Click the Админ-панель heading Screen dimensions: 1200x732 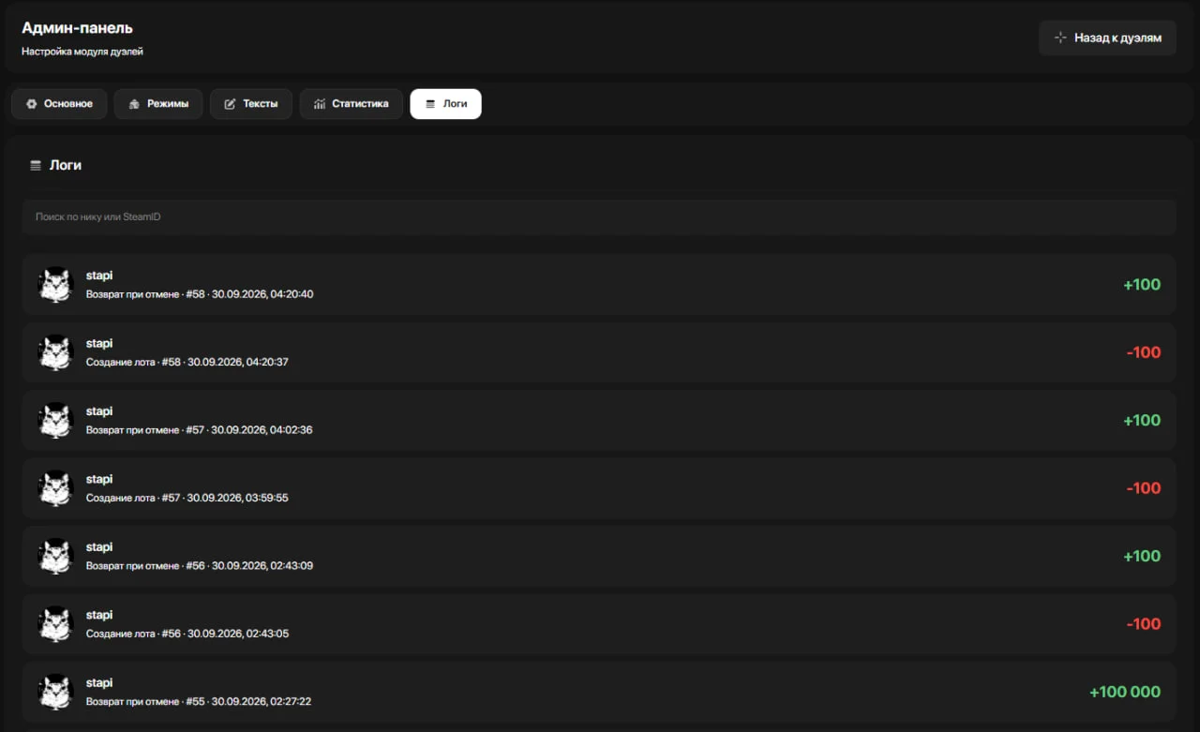[x=77, y=28]
